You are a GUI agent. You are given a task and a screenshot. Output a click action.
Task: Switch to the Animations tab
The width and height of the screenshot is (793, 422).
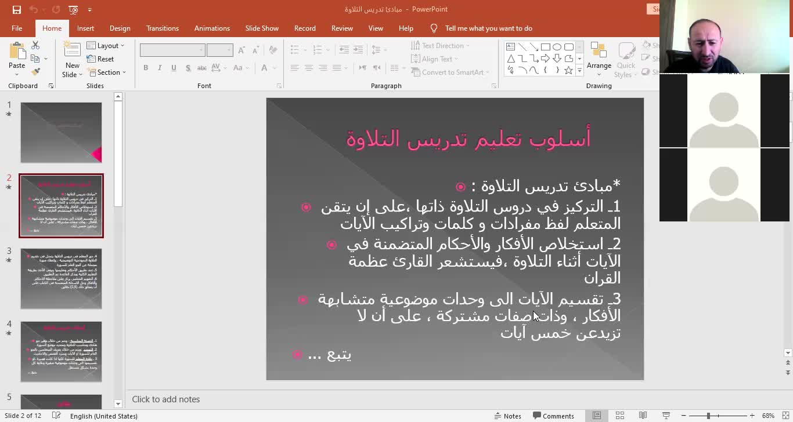212,28
